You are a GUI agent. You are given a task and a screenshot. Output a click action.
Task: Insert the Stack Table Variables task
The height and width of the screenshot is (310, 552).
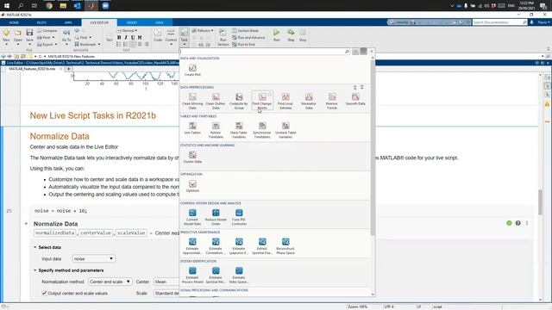[239, 130]
